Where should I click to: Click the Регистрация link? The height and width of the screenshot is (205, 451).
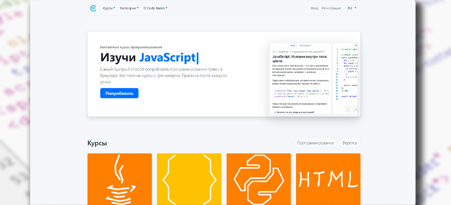[331, 8]
